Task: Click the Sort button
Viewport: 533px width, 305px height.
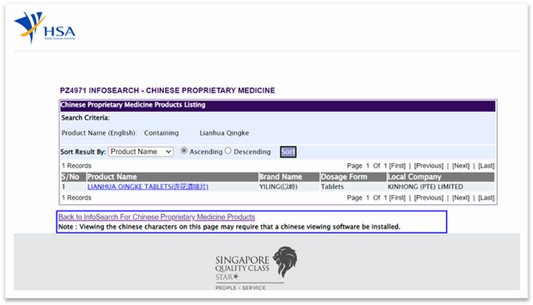Action: 288,151
